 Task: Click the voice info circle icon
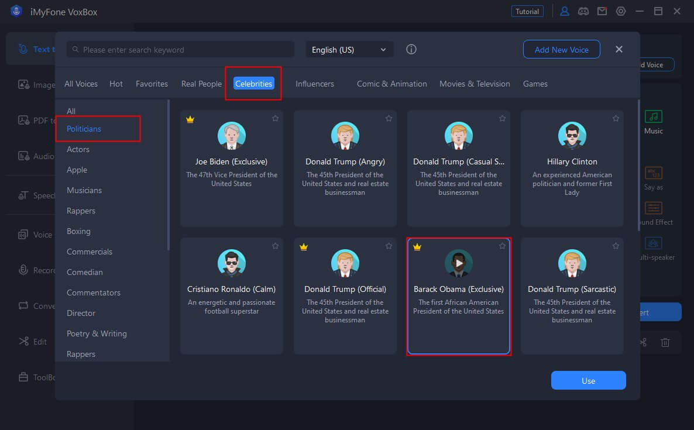[411, 50]
